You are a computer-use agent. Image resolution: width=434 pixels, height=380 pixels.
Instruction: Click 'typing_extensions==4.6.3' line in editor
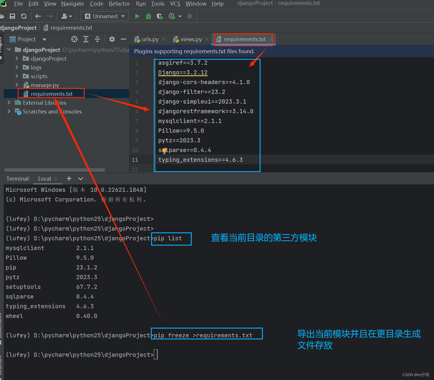point(200,160)
